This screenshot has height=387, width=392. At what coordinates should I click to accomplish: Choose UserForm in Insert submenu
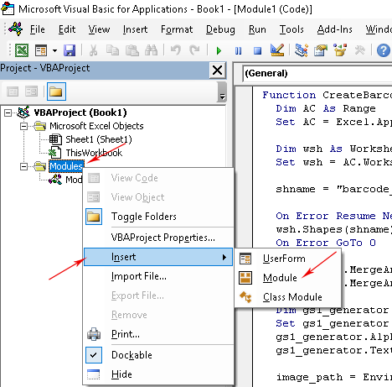click(x=288, y=259)
